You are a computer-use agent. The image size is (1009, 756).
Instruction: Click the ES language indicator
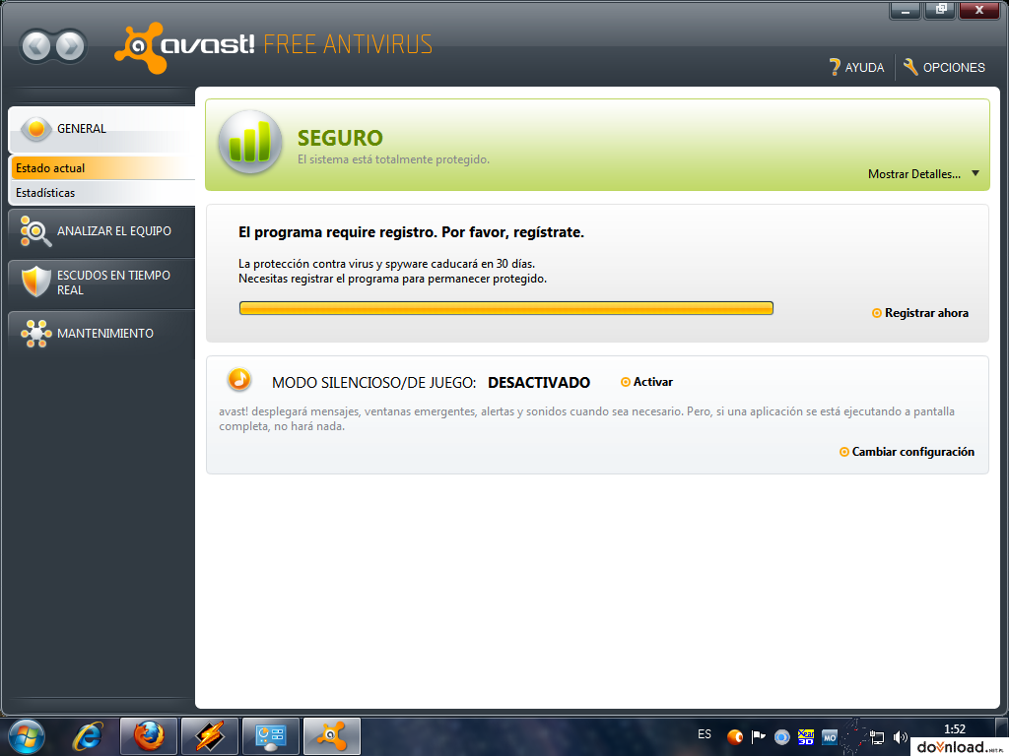705,734
